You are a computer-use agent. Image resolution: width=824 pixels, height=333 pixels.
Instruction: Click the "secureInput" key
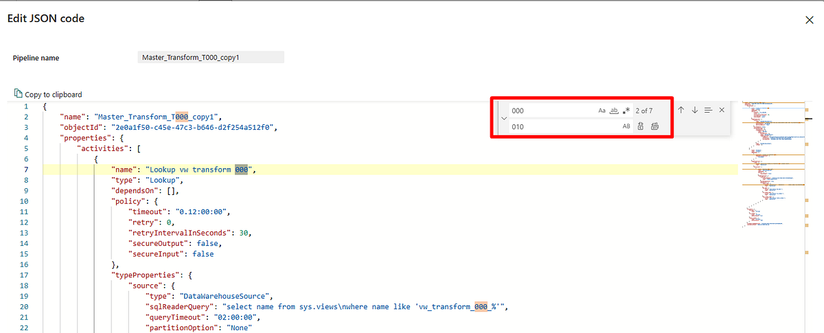coord(157,254)
